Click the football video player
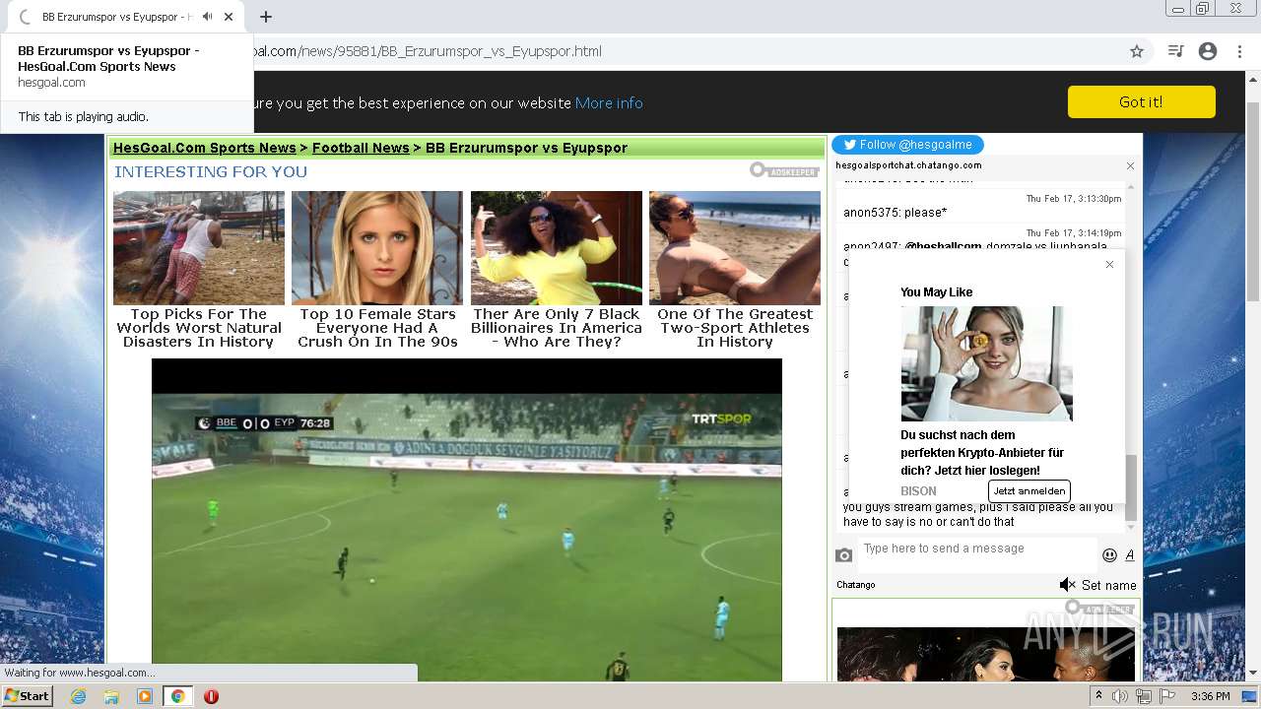The image size is (1261, 709). pyautogui.click(x=467, y=520)
